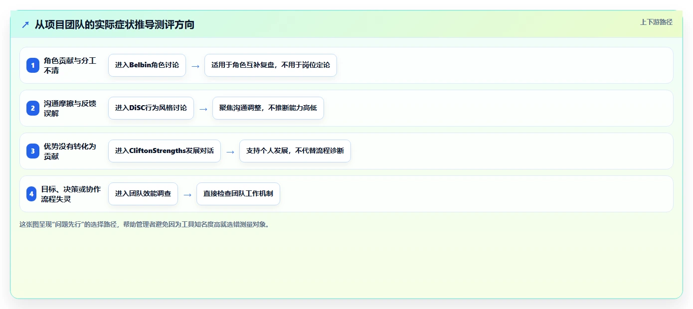Open the 进入DiSC行为风格讨论 box

click(151, 108)
